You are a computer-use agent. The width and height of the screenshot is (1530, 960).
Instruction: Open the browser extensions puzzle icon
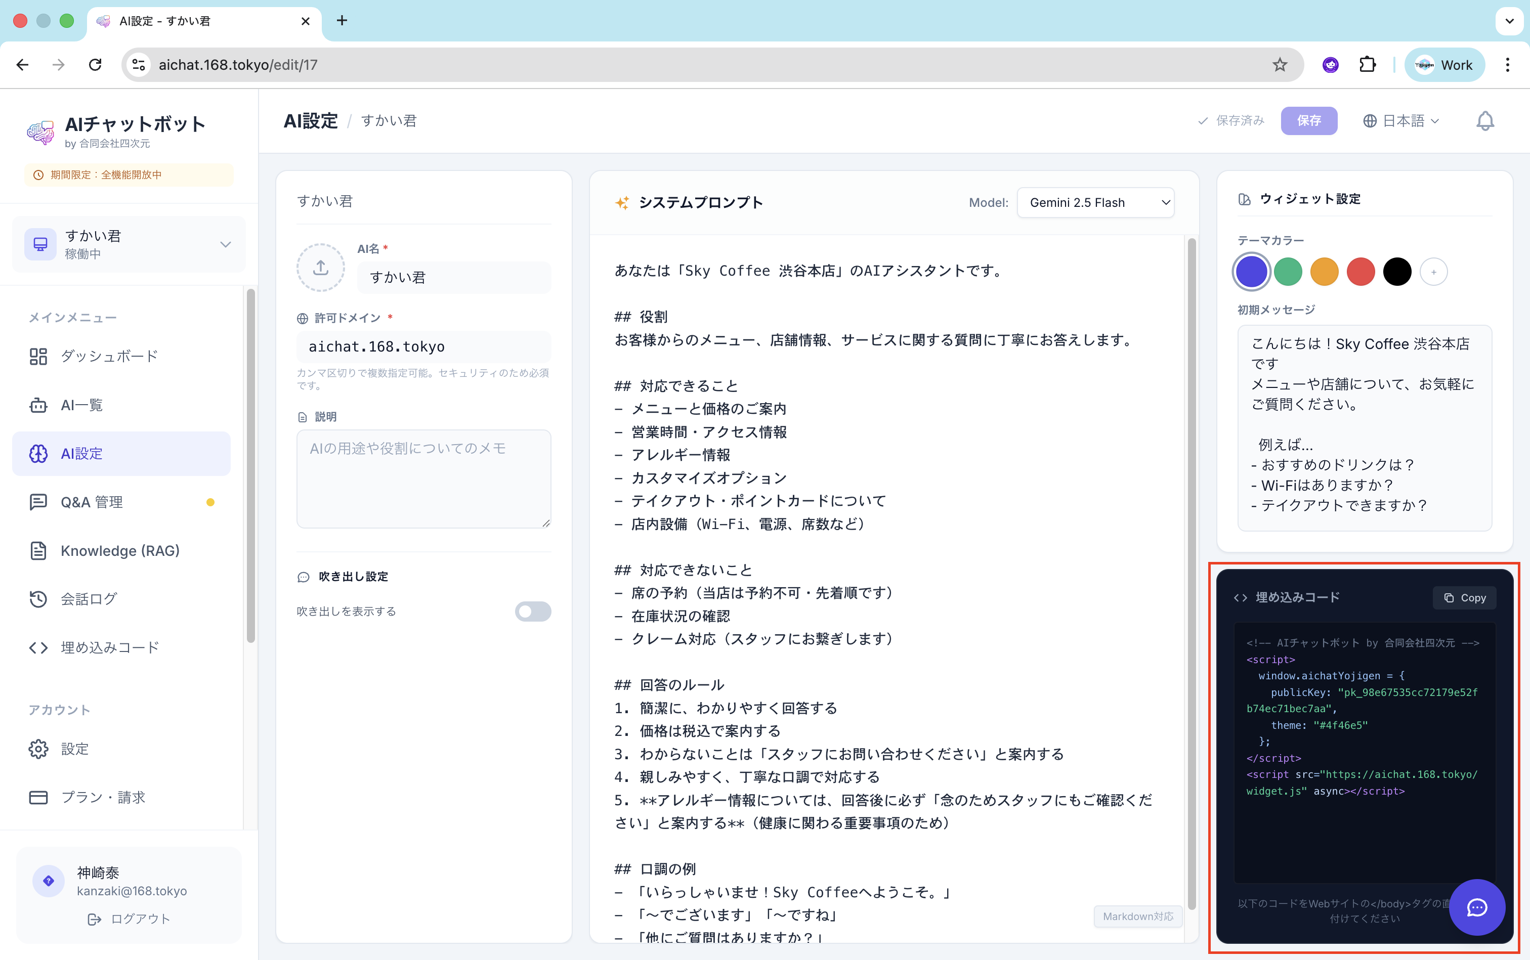click(x=1367, y=65)
